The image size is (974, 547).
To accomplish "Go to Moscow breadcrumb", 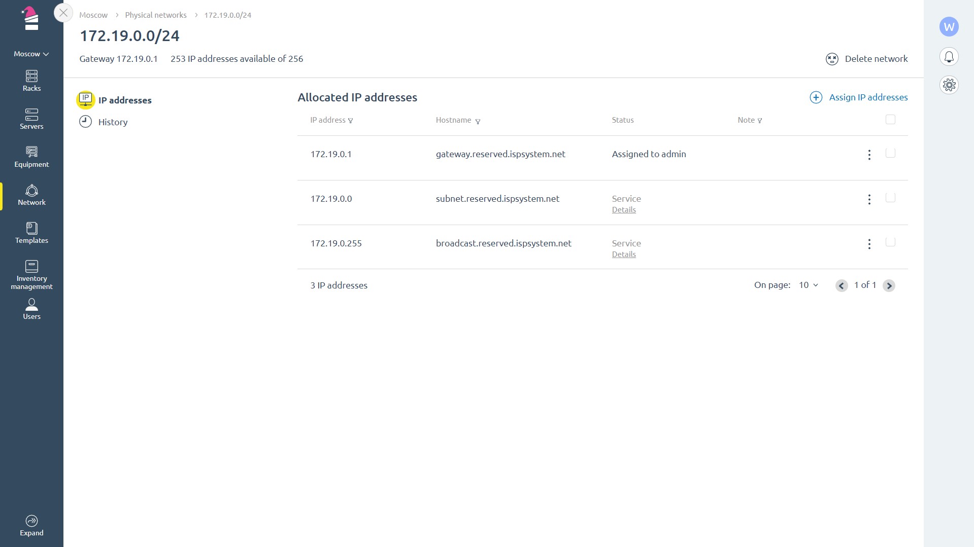I will pos(93,15).
